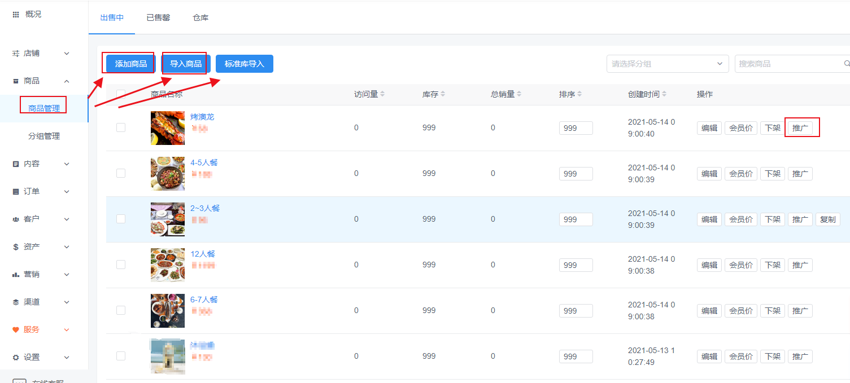Click the 服务 heart icon in sidebar

click(x=16, y=329)
